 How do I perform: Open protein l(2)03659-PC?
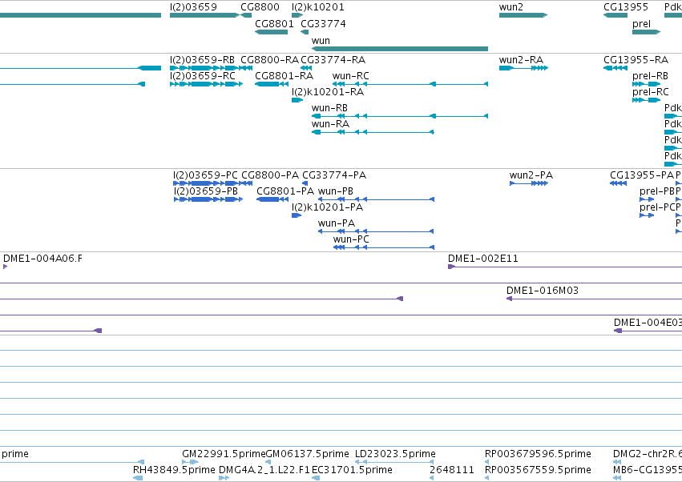click(x=205, y=175)
